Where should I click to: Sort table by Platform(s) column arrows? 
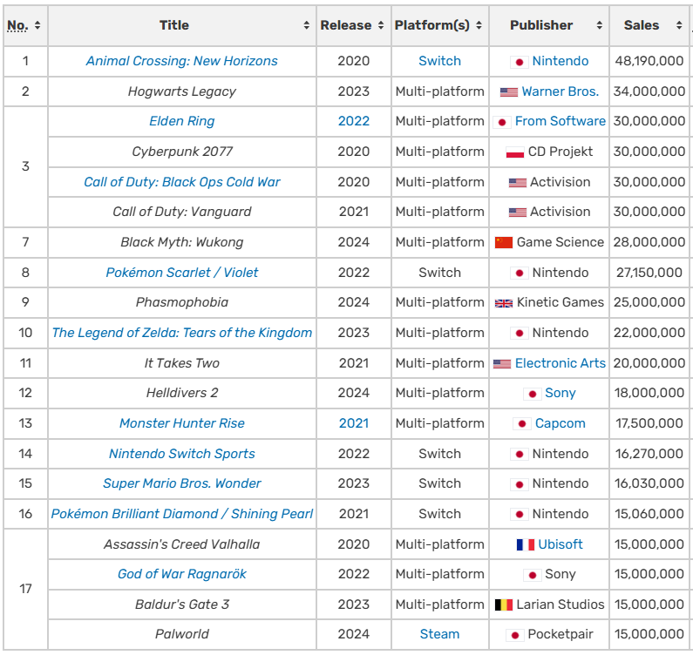479,25
